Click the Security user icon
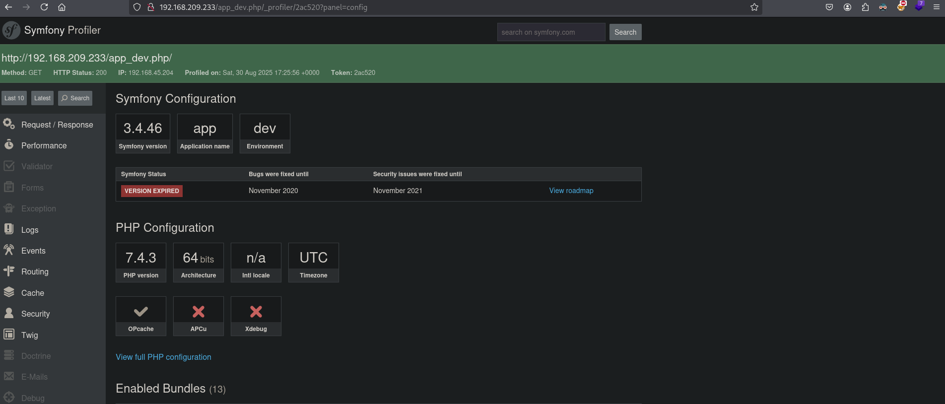The height and width of the screenshot is (404, 945). click(x=9, y=313)
